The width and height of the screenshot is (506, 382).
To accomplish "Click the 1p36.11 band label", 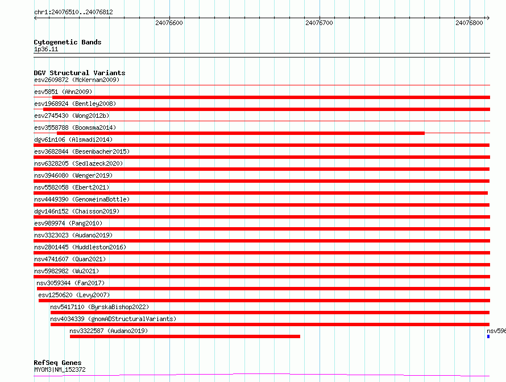I will pyautogui.click(x=46, y=49).
